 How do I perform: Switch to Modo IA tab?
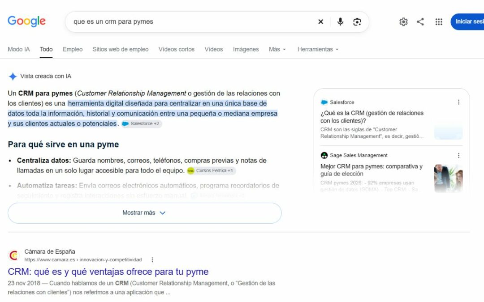coord(19,49)
